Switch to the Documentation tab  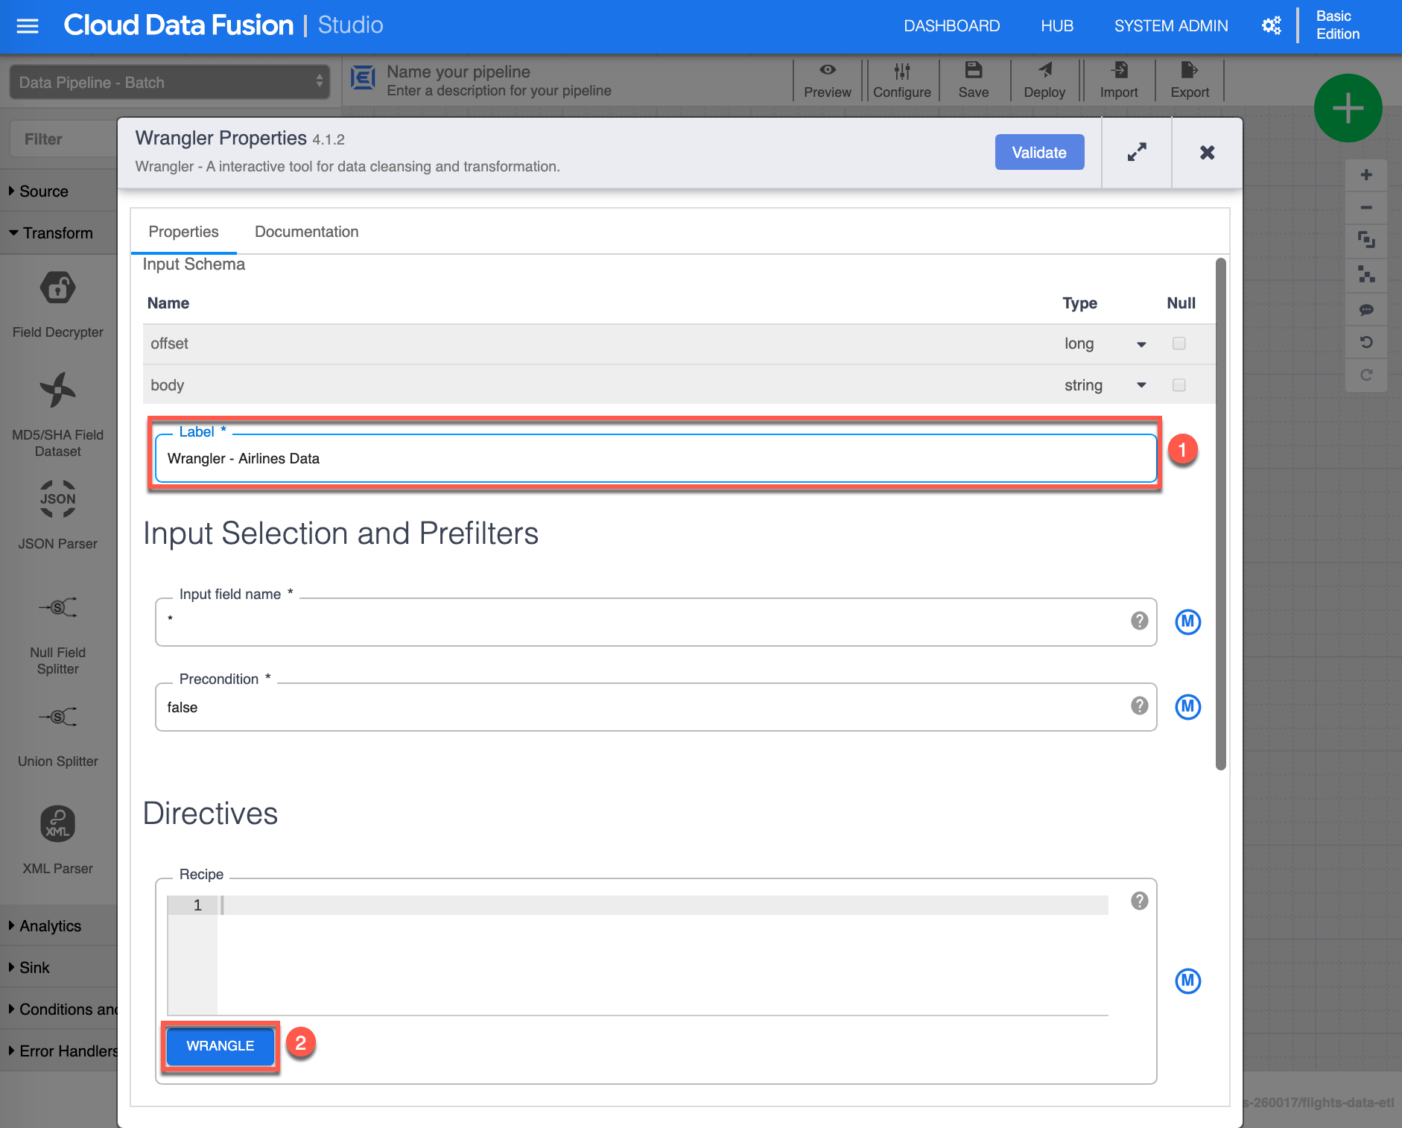coord(306,232)
